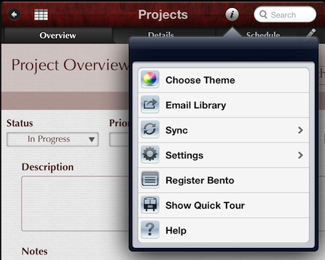
Task: Select Show Quick Tour entry
Action: [x=224, y=205]
